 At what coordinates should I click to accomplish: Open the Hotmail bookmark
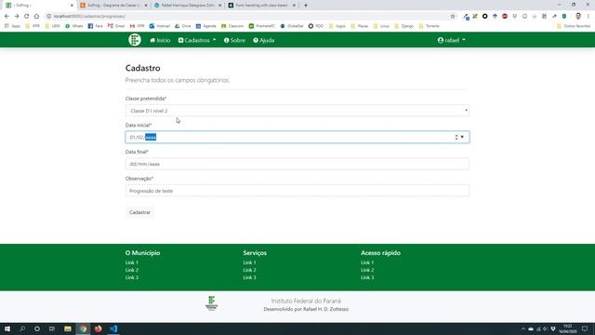(160, 26)
